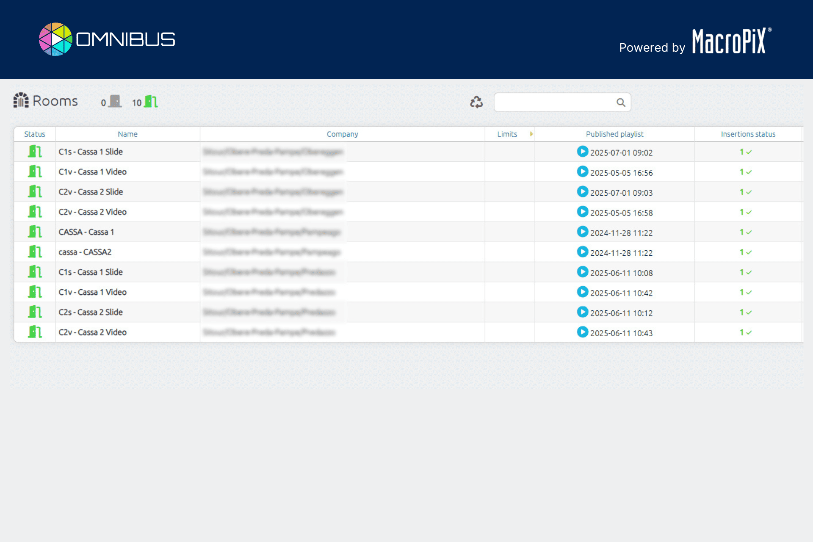The height and width of the screenshot is (542, 813).
Task: Play playlist dated 2025-07-01 09:02
Action: click(x=583, y=151)
